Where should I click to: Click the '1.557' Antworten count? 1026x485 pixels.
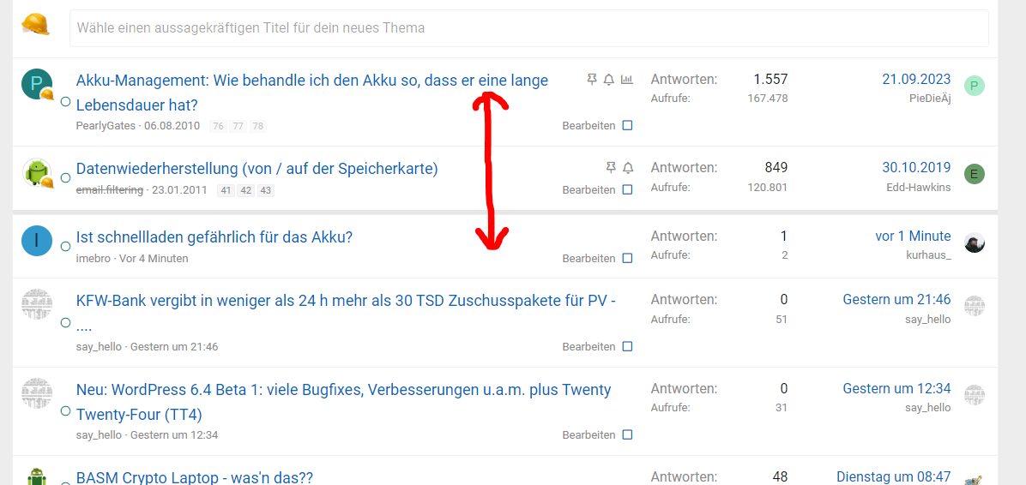771,80
